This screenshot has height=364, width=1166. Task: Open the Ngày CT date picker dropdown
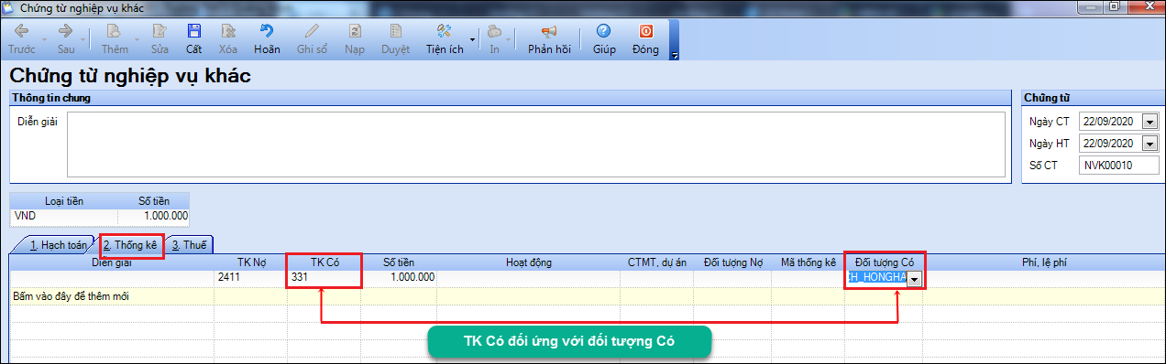1151,121
